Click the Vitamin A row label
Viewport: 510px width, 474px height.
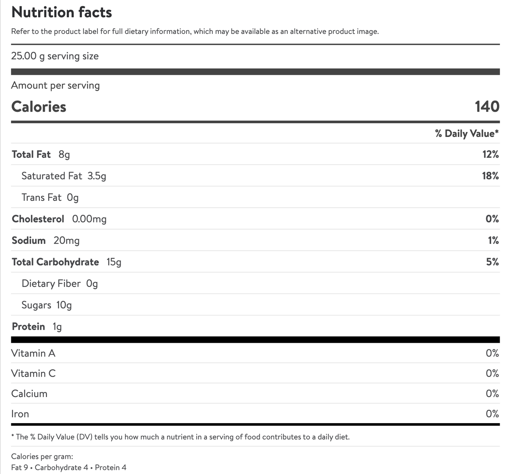pos(33,353)
